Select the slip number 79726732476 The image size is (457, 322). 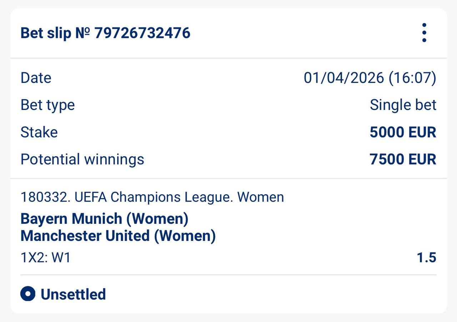tap(142, 33)
